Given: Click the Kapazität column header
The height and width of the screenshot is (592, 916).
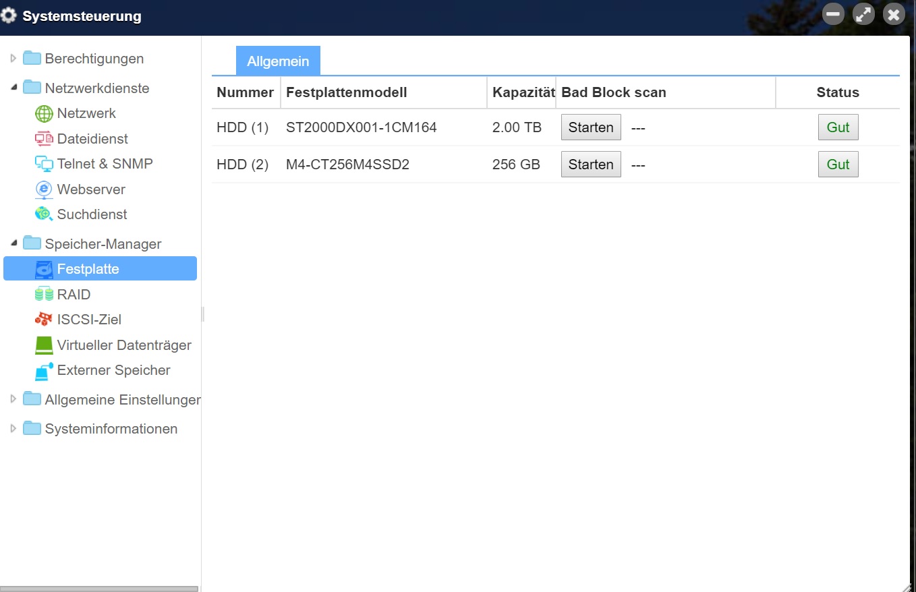Looking at the screenshot, I should coord(521,93).
